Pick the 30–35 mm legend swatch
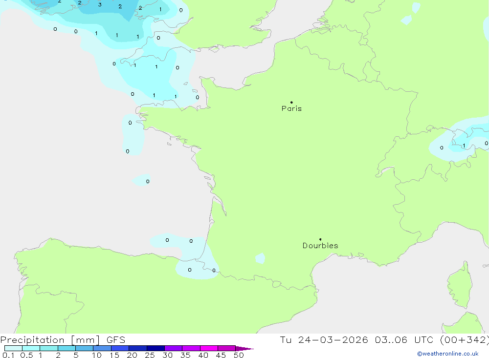The height and width of the screenshot is (358, 489). click(x=173, y=348)
